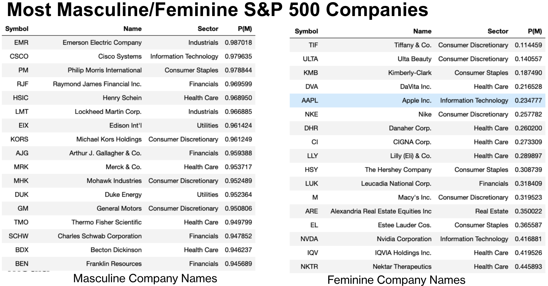The image size is (548, 286).
Task: Select the Sector header in feminine table
Action: pyautogui.click(x=498, y=31)
